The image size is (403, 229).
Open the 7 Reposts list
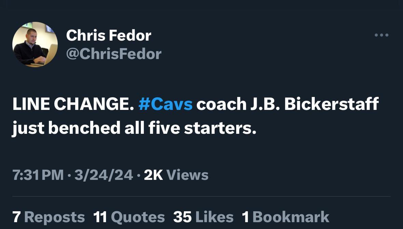[49, 217]
